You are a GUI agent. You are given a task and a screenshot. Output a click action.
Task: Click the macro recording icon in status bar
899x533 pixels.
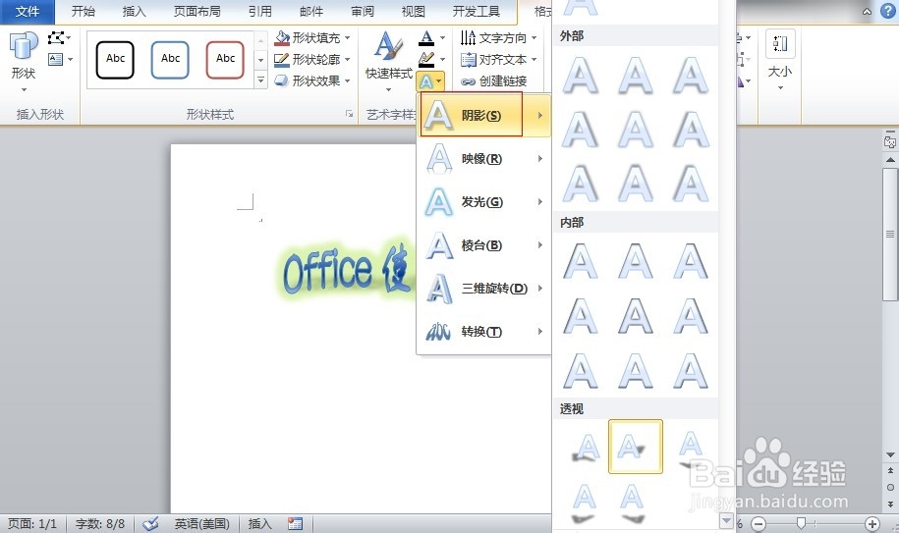(296, 523)
